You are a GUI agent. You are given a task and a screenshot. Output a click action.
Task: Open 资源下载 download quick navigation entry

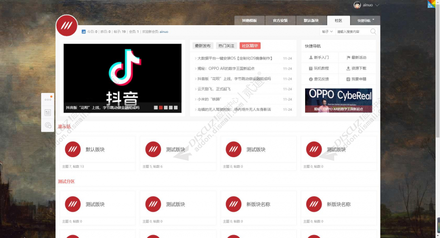point(356,68)
